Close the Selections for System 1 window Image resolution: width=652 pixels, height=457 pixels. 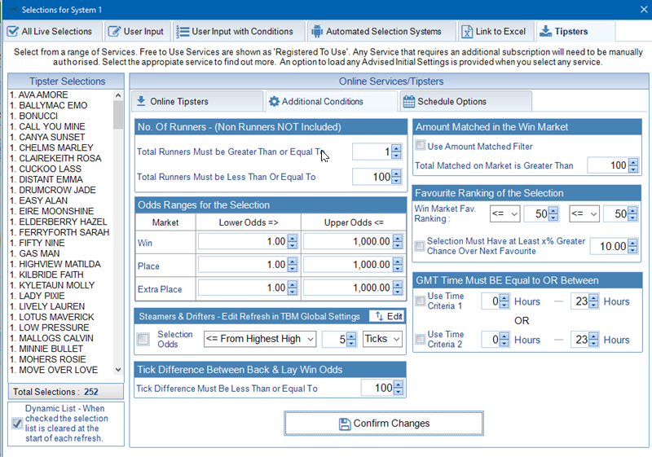[x=644, y=10]
